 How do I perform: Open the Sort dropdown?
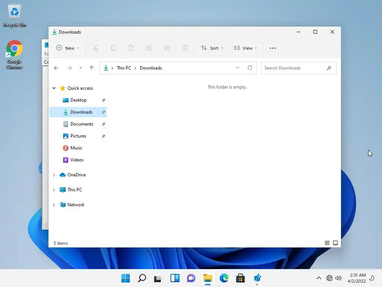(x=212, y=48)
